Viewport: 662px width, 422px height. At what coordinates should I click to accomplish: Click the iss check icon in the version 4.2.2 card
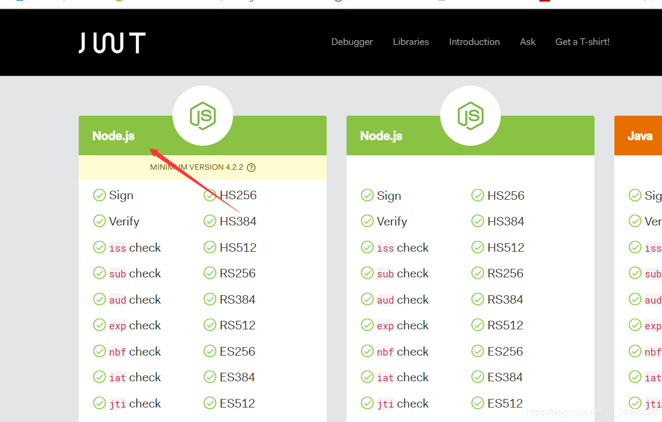pos(100,247)
